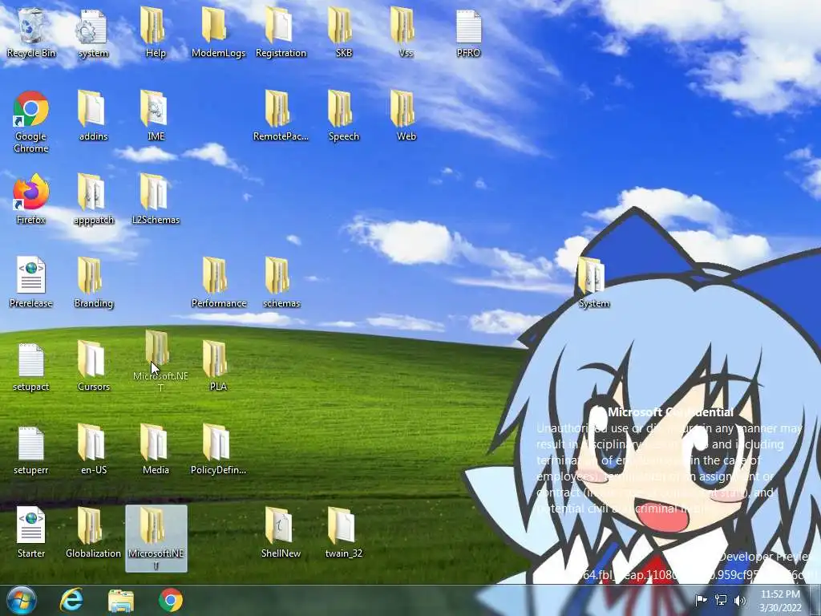Open the Action Center flag icon
821x616 pixels.
pos(701,600)
